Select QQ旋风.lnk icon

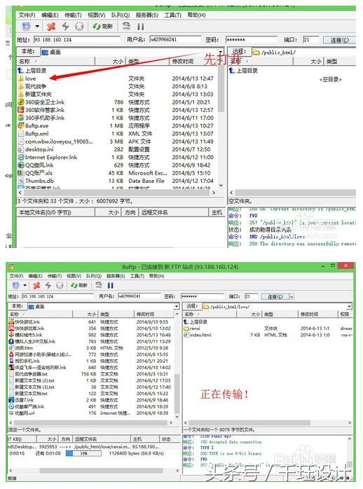[21, 165]
